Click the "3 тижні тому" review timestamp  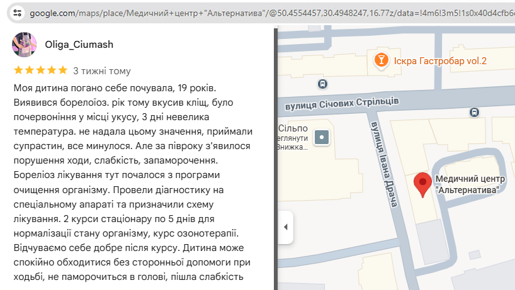pos(102,71)
